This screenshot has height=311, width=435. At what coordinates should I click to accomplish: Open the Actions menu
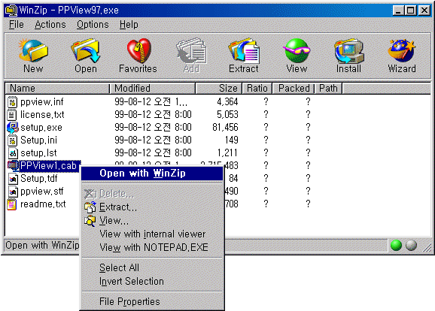coord(50,25)
